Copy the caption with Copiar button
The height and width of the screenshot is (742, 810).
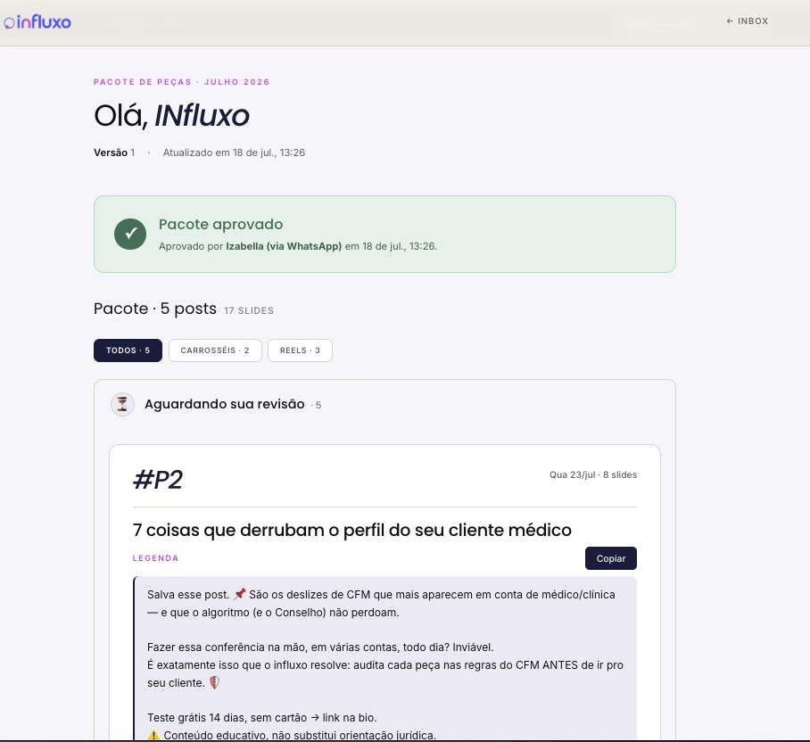[x=610, y=558]
